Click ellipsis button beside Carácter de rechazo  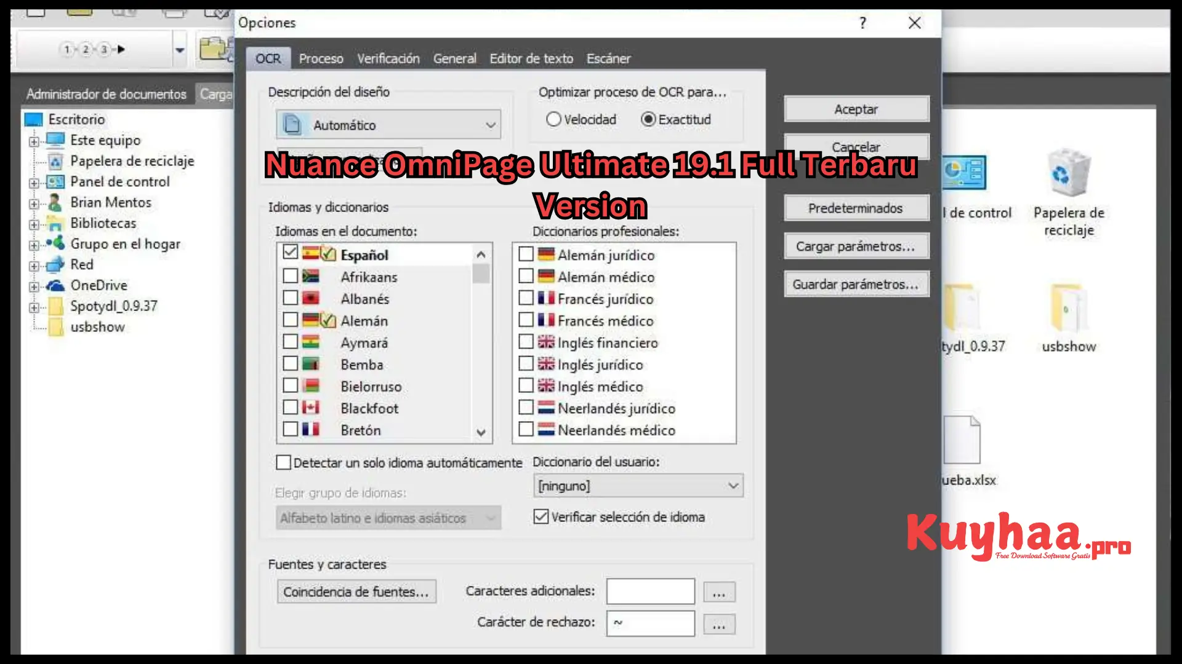(719, 624)
